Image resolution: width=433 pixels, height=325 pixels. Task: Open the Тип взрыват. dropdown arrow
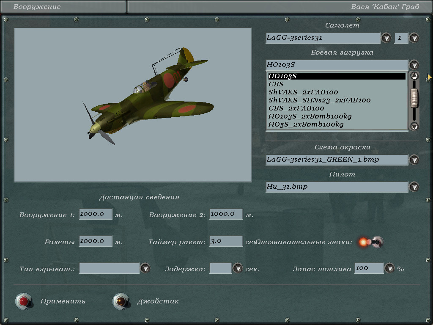coord(145,268)
